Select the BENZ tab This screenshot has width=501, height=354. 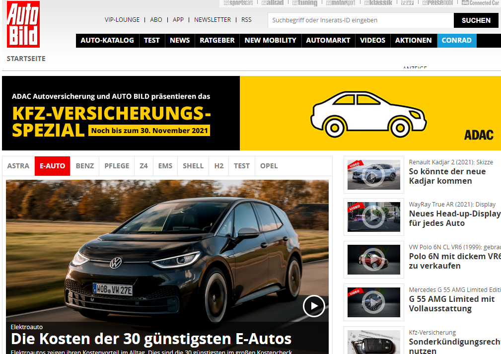click(x=85, y=166)
